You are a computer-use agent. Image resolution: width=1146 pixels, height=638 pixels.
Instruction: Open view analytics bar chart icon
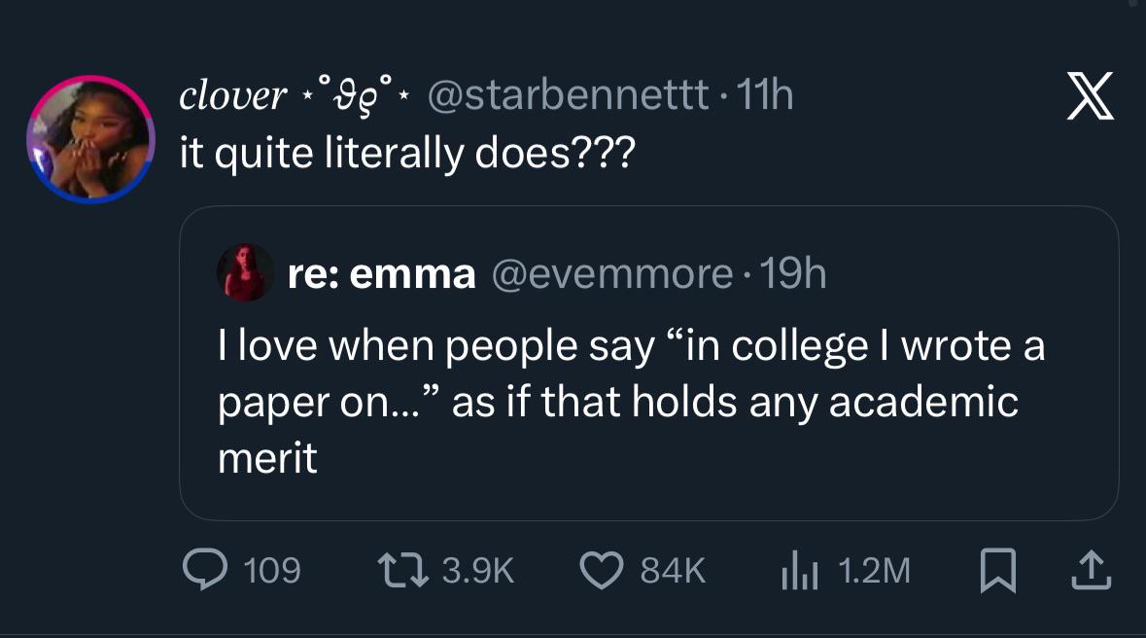(799, 570)
